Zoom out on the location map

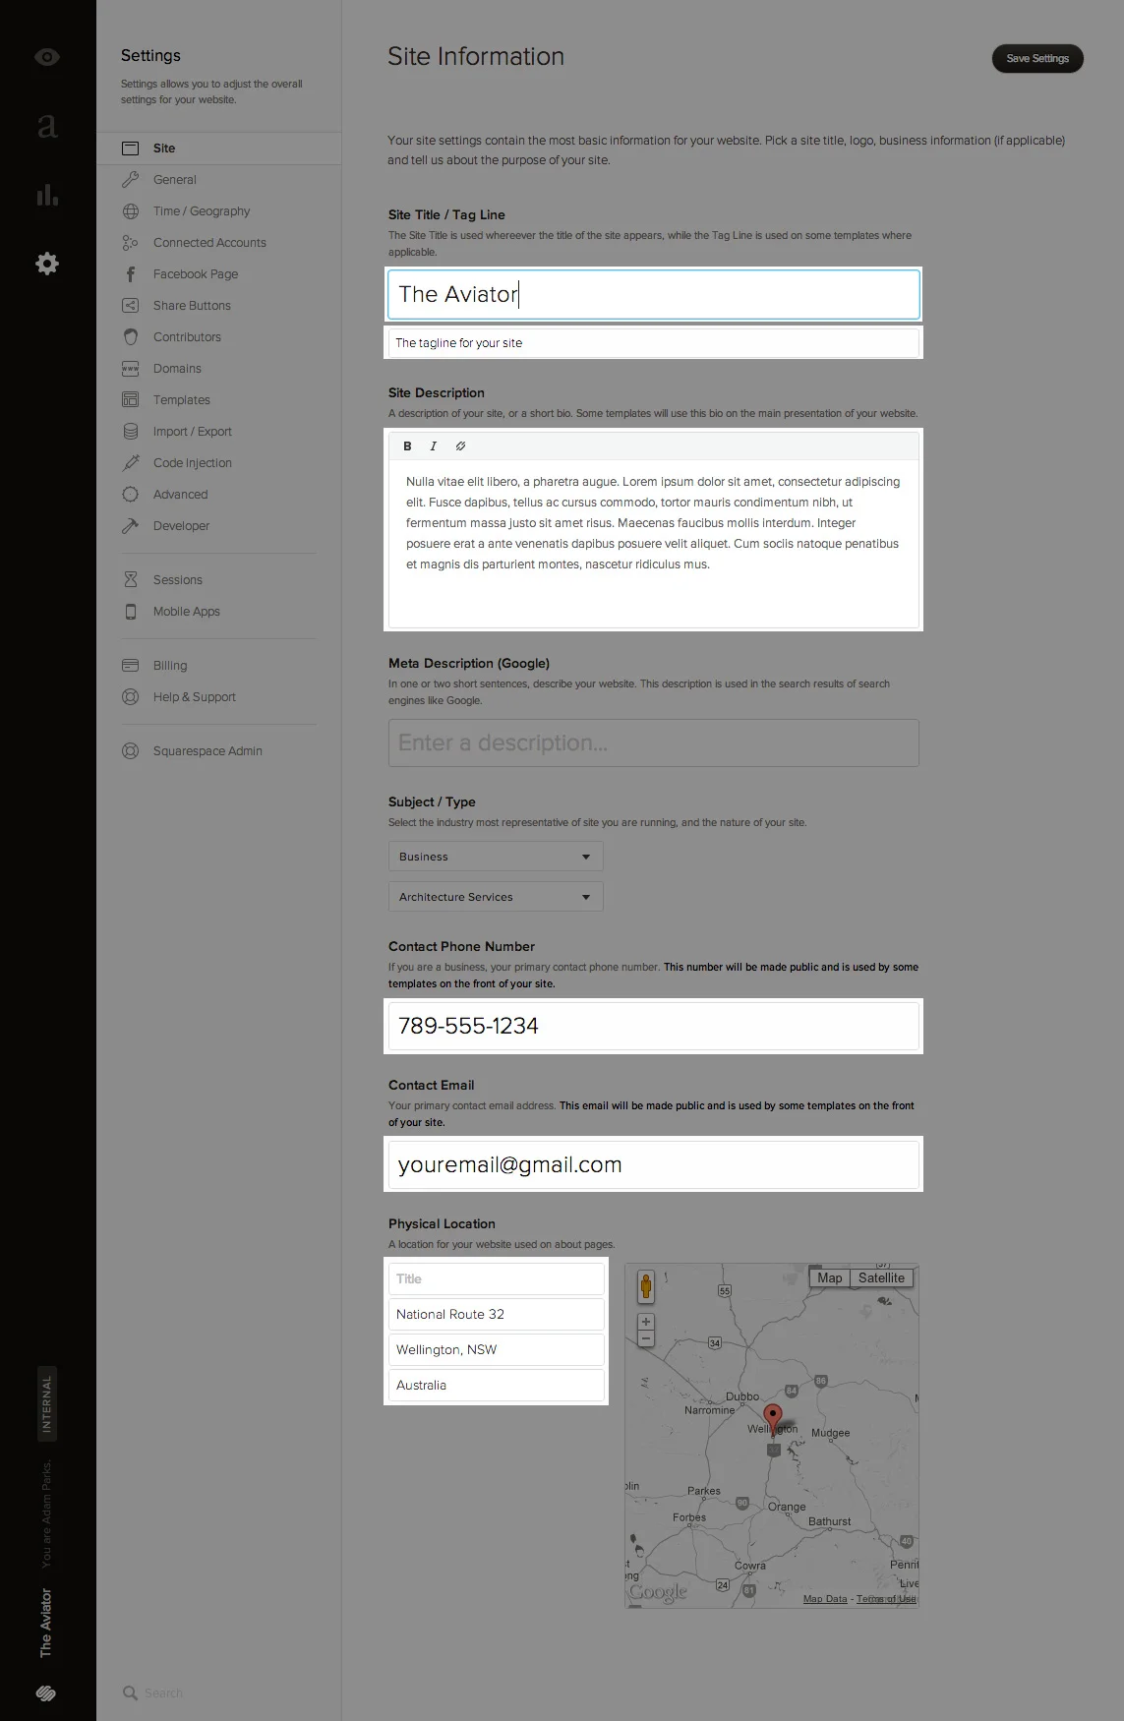click(646, 1338)
